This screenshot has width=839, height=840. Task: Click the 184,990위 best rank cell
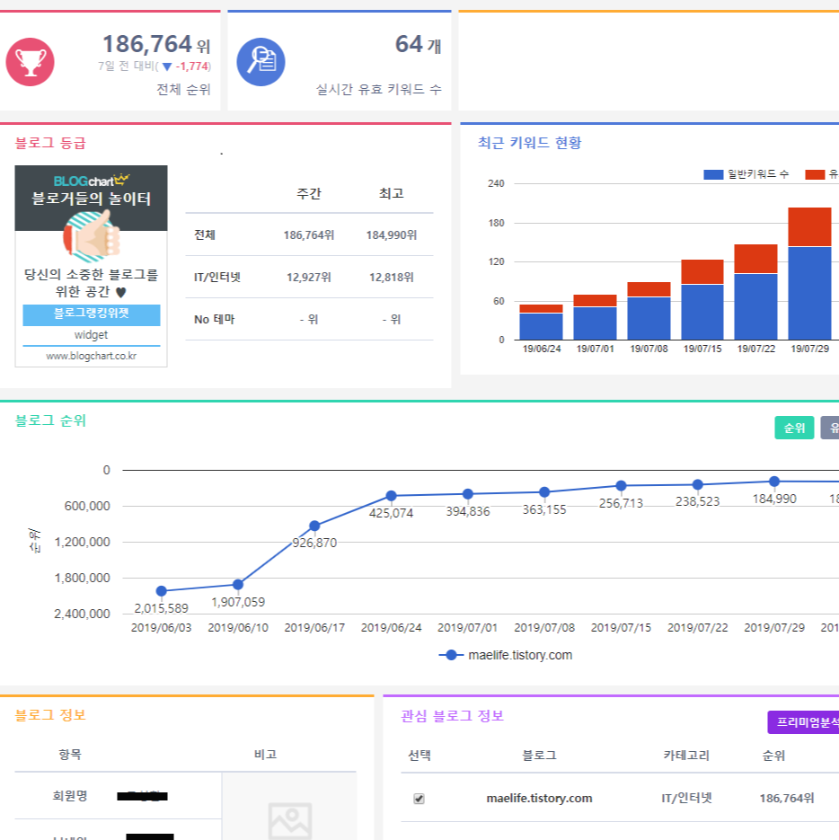(391, 234)
